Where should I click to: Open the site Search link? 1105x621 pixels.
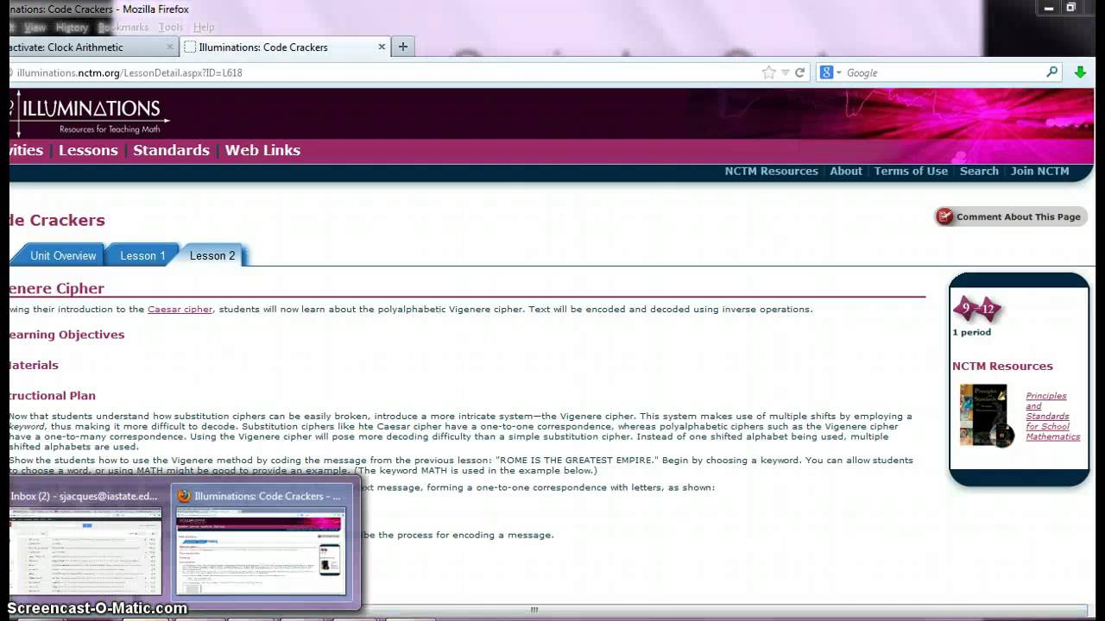(979, 171)
